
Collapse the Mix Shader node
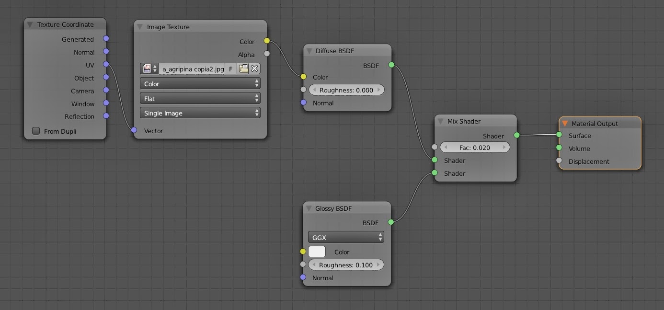coord(441,122)
